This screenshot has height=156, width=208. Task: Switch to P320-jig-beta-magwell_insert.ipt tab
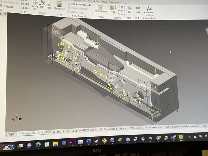pyautogui.click(x=181, y=126)
